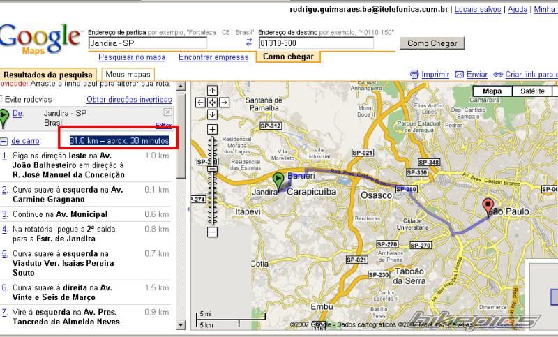Click Obter direções invertidas link
The image size is (558, 337).
tap(129, 99)
